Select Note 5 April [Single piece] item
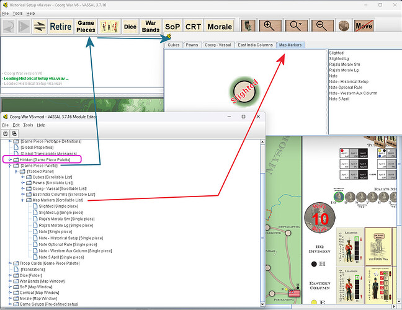The image size is (402, 310). 61,257
